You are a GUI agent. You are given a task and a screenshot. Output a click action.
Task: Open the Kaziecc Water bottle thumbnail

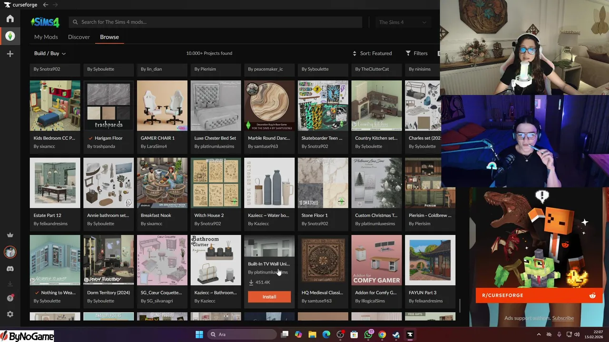269,183
